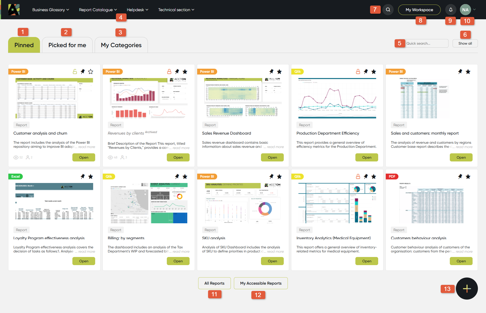
Task: Open the notifications bell icon
Action: pyautogui.click(x=451, y=10)
